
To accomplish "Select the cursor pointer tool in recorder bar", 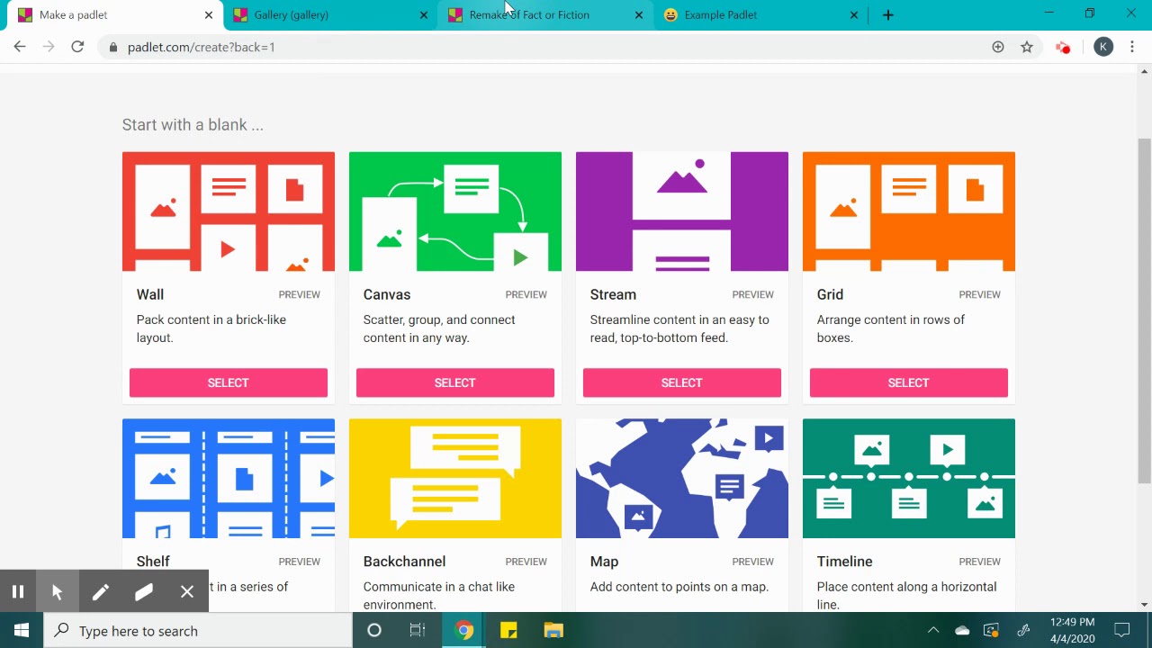I will pos(57,591).
